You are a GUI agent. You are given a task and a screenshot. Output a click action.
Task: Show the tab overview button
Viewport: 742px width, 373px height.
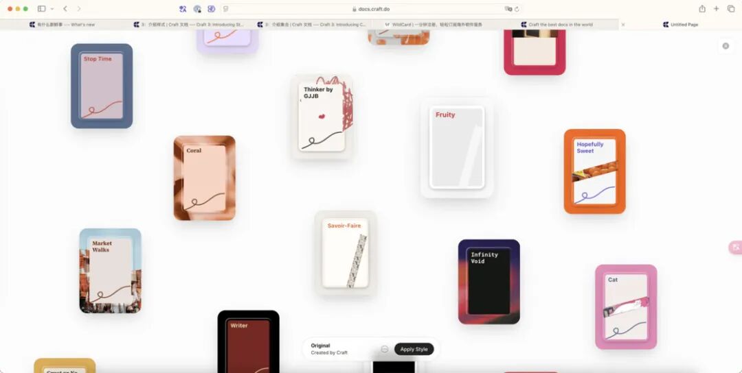click(730, 9)
